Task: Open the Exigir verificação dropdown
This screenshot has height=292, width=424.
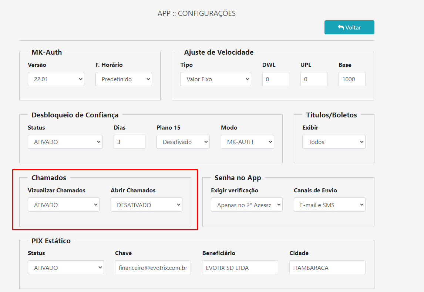Action: point(247,204)
